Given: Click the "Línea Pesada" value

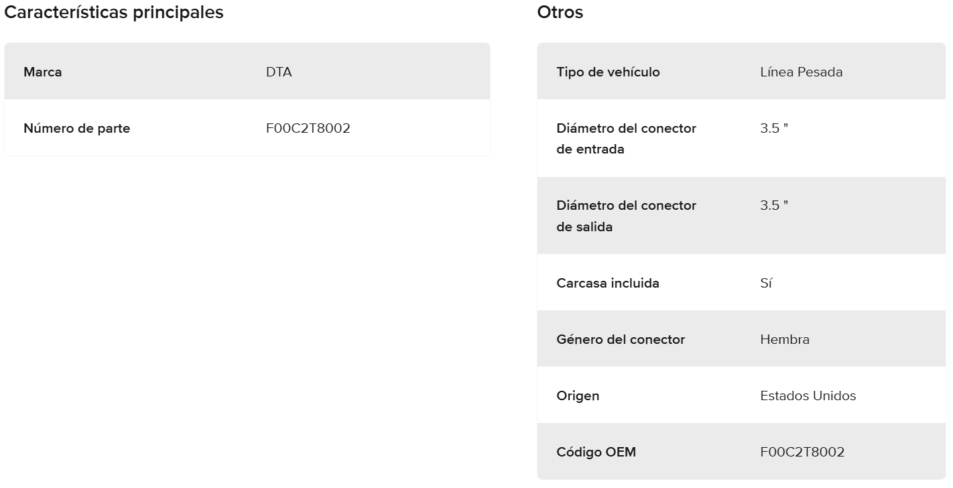Looking at the screenshot, I should [801, 72].
